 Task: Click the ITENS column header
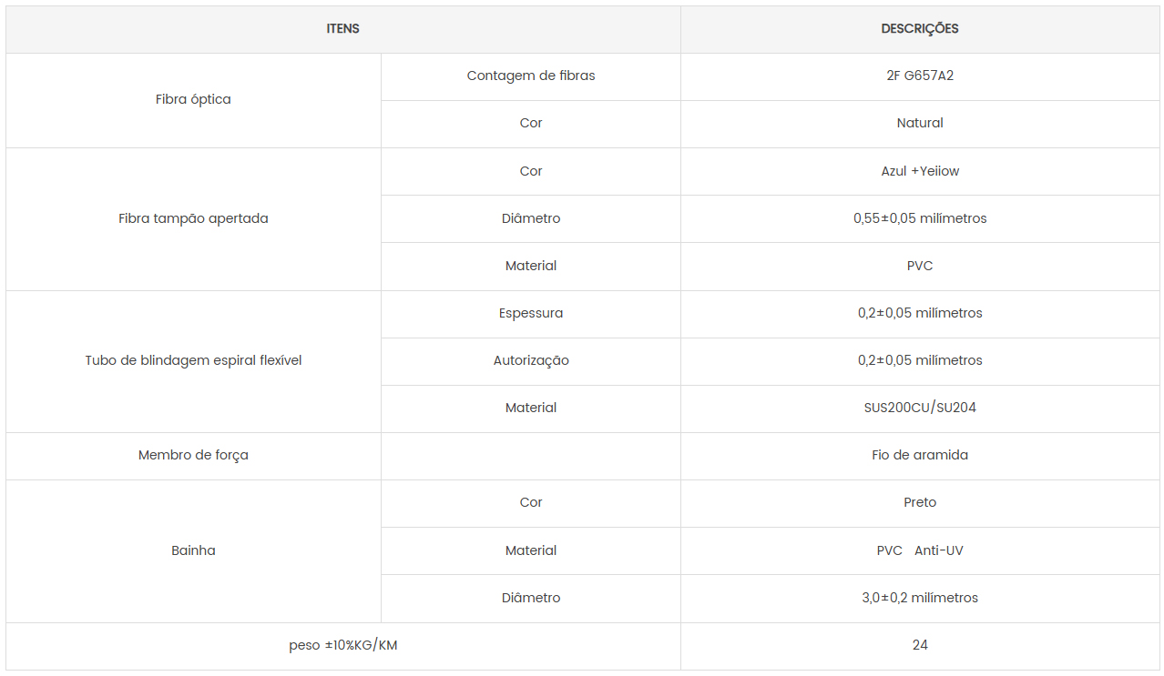[343, 29]
